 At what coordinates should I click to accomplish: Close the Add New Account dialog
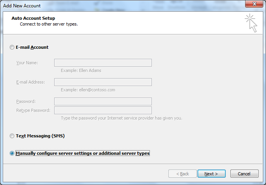(x=254, y=4)
